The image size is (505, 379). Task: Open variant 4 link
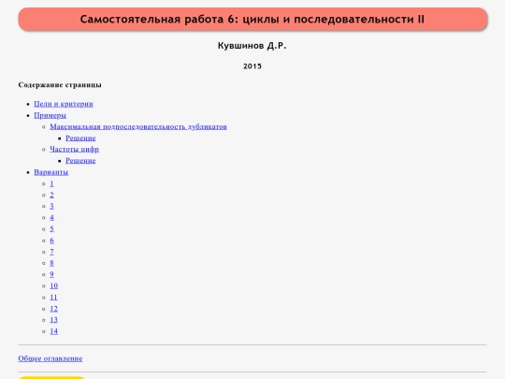51,217
